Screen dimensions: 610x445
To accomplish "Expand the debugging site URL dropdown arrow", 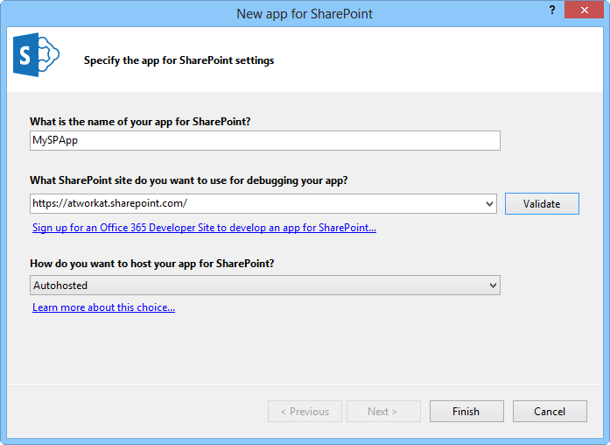I will pos(490,203).
